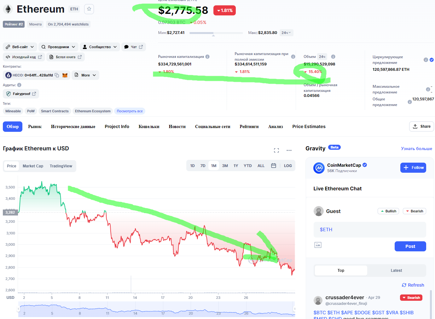Show Latest chat posts

pos(396,271)
